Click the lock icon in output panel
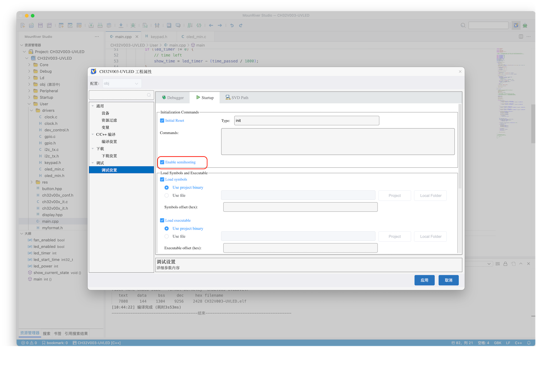552x368 pixels. coord(505,264)
